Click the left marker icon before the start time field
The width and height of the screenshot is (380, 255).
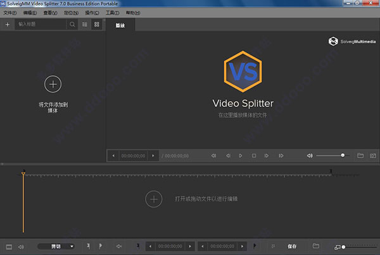coord(138,246)
